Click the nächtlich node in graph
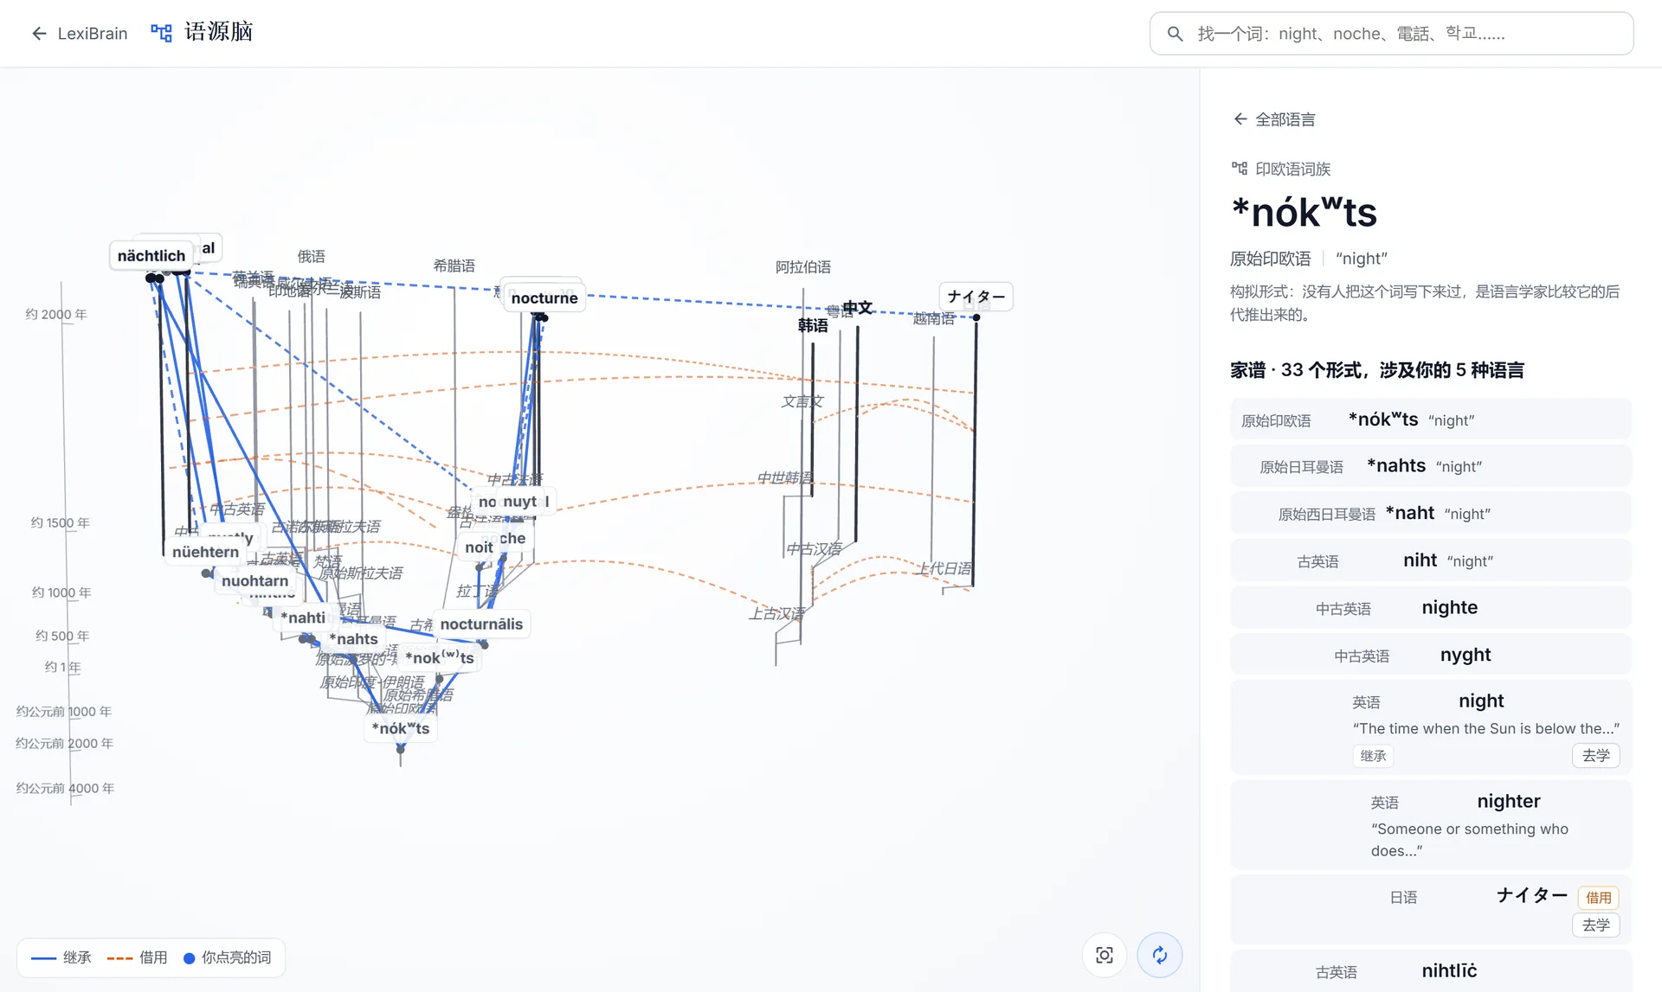Screen dimensions: 1662x992 [151, 256]
